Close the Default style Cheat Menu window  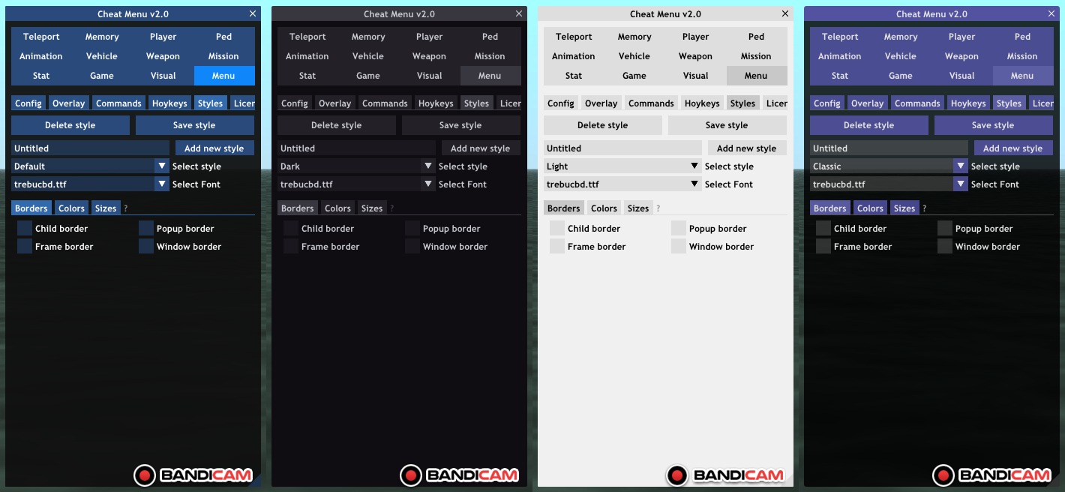(x=253, y=13)
